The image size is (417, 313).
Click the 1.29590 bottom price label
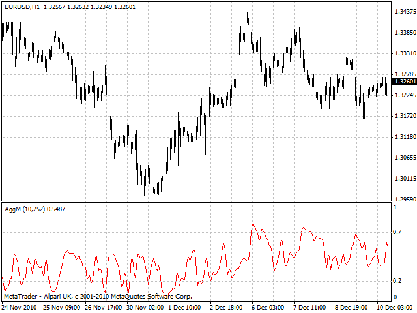coord(405,199)
